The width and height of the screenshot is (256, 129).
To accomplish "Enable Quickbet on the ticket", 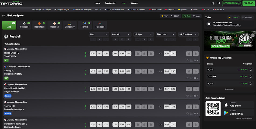I will (233, 17).
